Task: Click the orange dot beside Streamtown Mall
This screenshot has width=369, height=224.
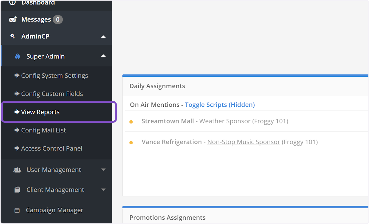Action: pos(131,122)
